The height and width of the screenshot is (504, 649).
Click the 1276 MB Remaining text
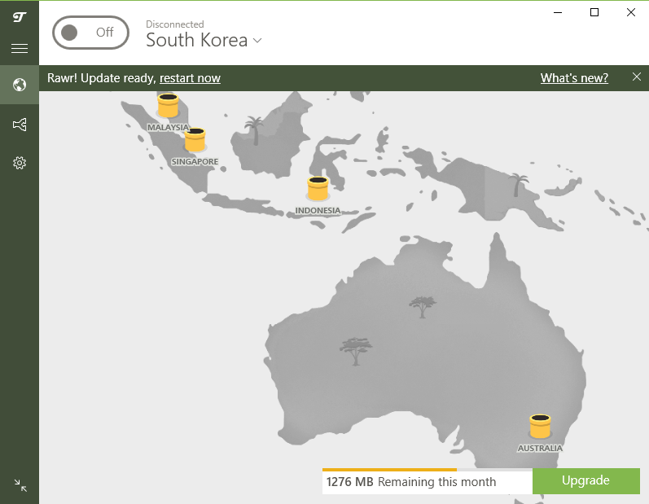pos(411,482)
